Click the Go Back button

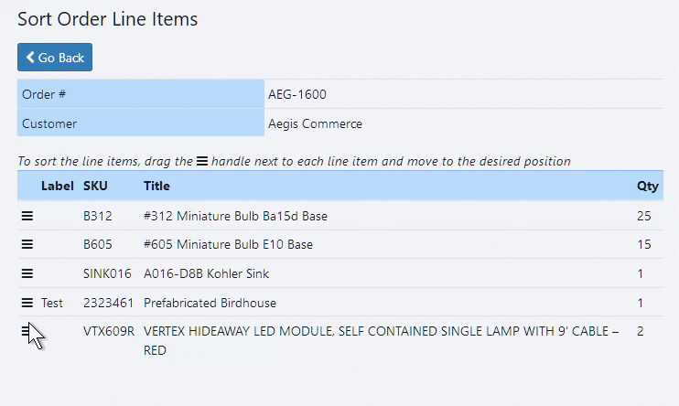(x=55, y=58)
